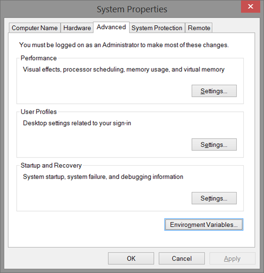Click the Administrator logon notice text
This screenshot has width=264, height=273.
(124, 45)
